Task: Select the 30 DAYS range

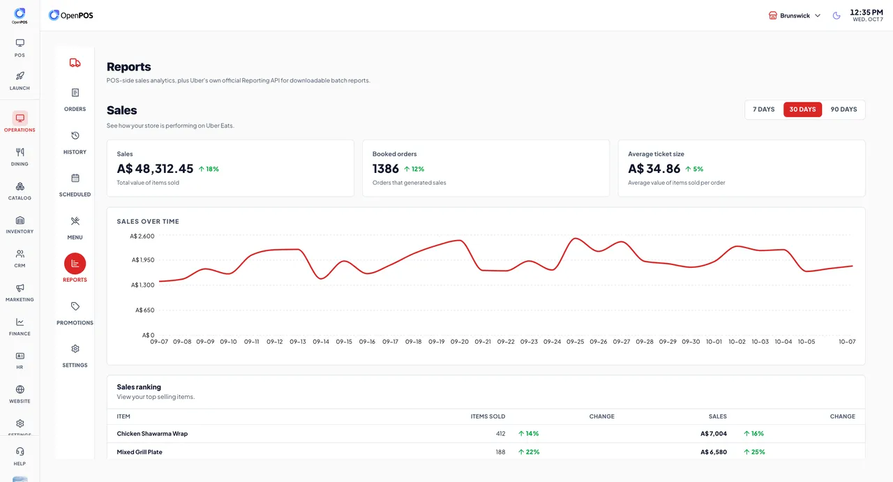Action: coord(802,110)
